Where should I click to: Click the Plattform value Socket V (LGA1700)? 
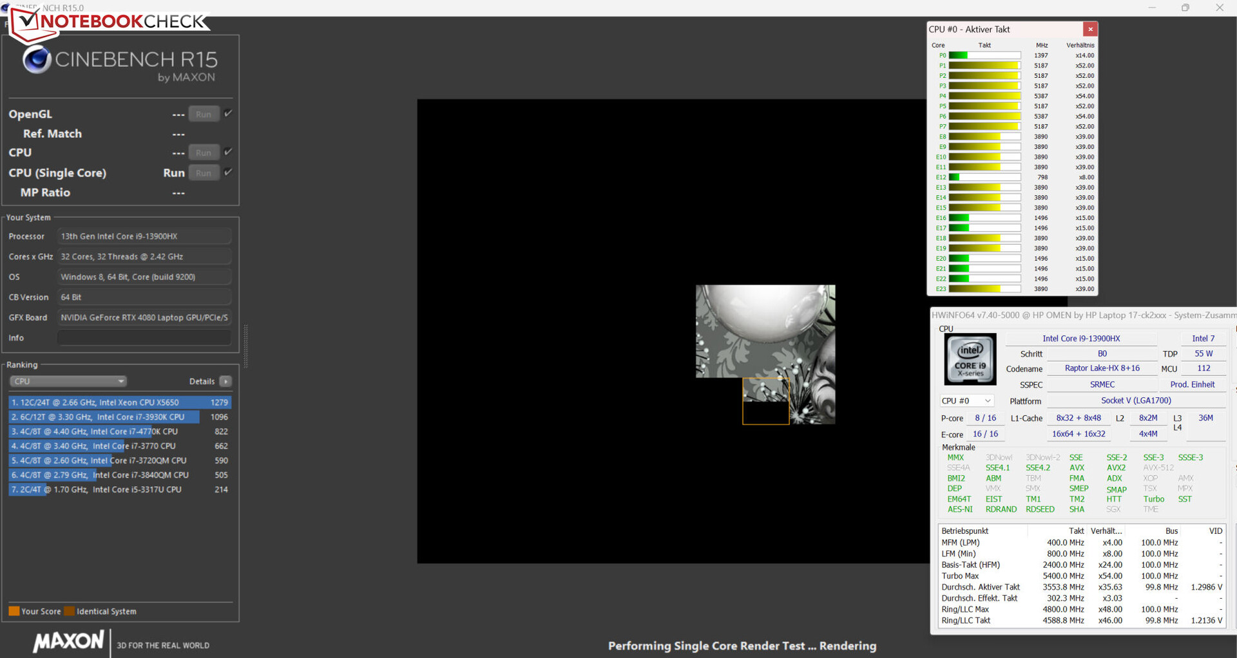(1136, 400)
